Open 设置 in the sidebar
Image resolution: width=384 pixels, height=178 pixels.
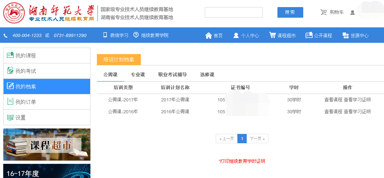20,117
